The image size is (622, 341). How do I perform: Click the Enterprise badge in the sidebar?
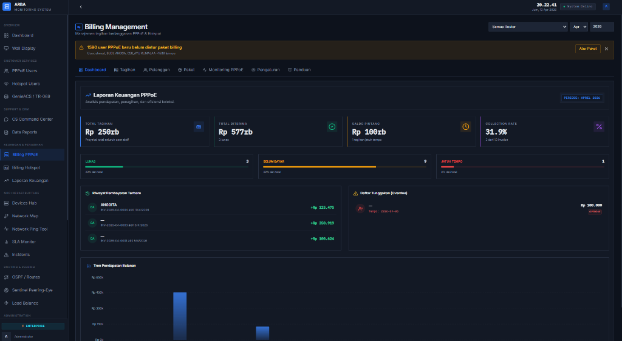[x=33, y=326]
